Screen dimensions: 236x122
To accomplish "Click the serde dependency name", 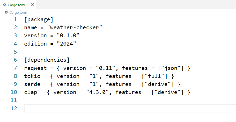I will (x=32, y=84).
